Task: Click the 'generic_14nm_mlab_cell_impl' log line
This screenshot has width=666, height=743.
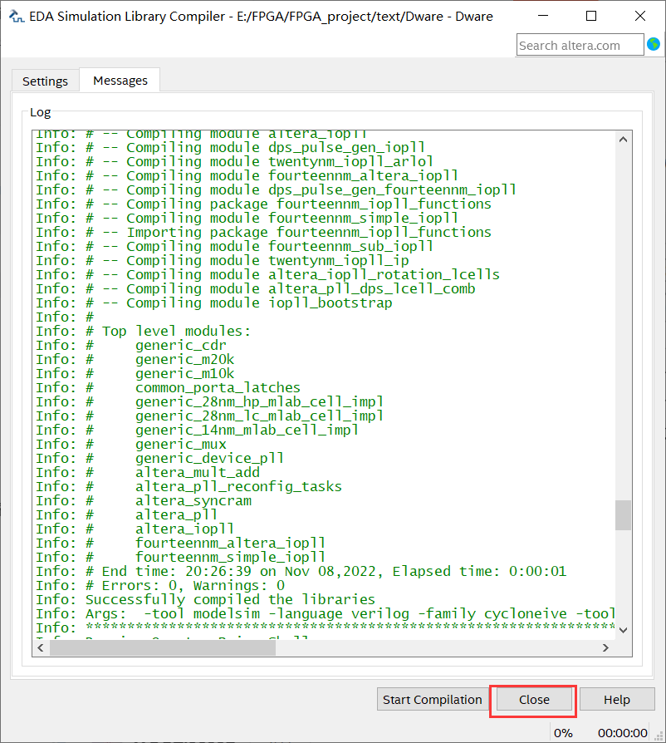Action: [198, 430]
